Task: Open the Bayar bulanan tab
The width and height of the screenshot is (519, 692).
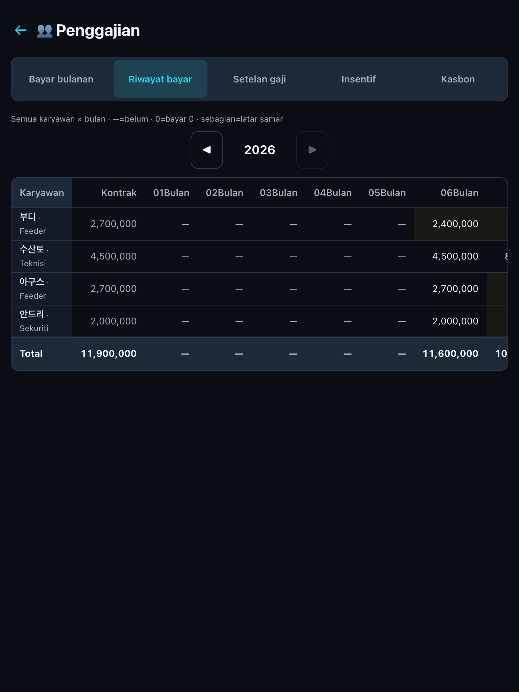Action: tap(61, 79)
